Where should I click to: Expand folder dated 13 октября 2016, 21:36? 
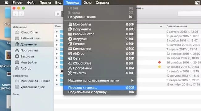tap(57, 45)
